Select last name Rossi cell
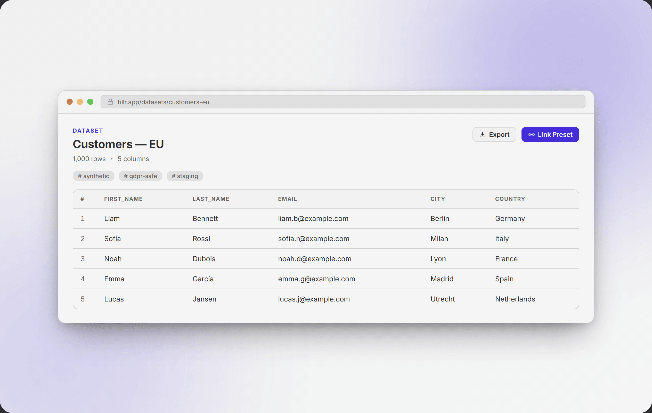The image size is (652, 413). (x=201, y=239)
